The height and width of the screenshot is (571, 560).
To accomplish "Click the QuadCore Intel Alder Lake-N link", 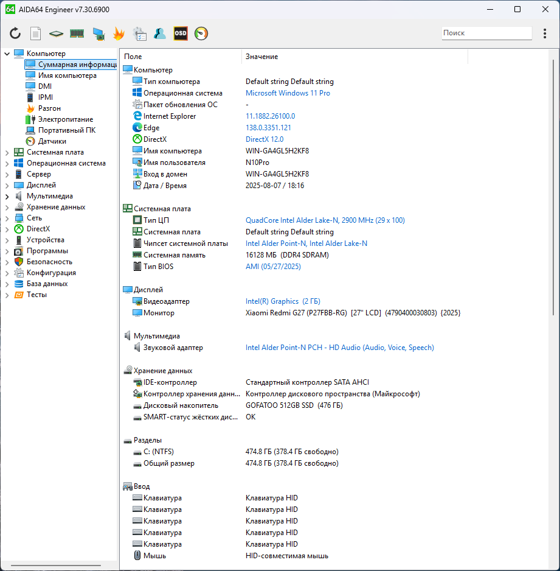I will pyautogui.click(x=325, y=220).
